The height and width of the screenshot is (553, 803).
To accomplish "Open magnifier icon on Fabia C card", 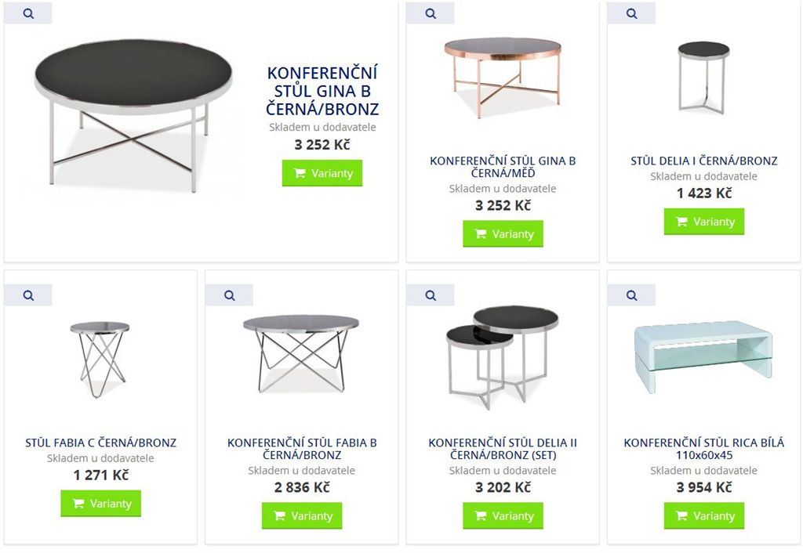I will click(x=28, y=295).
